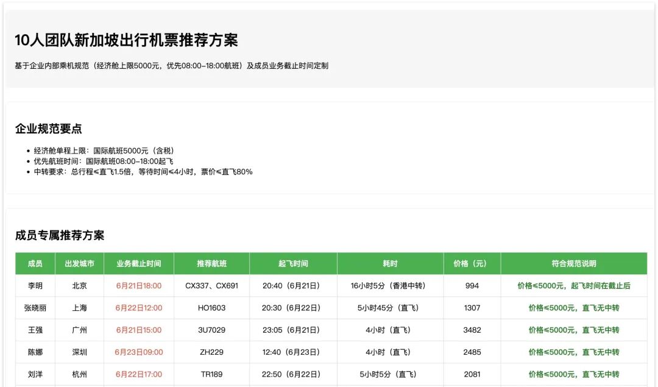The width and height of the screenshot is (658, 387).
Task: Click departure city 深圳
Action: (79, 352)
